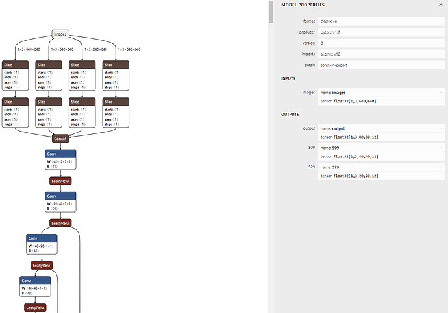Click the Concat node
Image resolution: width=448 pixels, height=313 pixels.
point(60,137)
